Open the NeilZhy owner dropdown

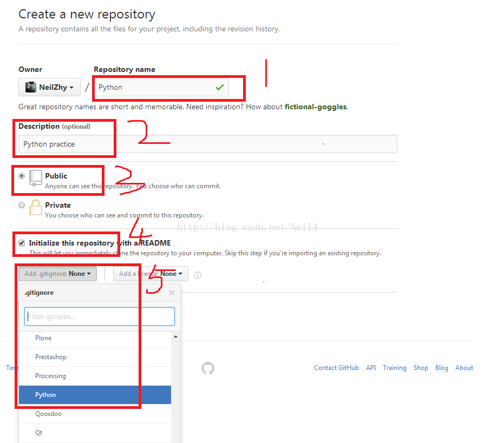point(49,87)
